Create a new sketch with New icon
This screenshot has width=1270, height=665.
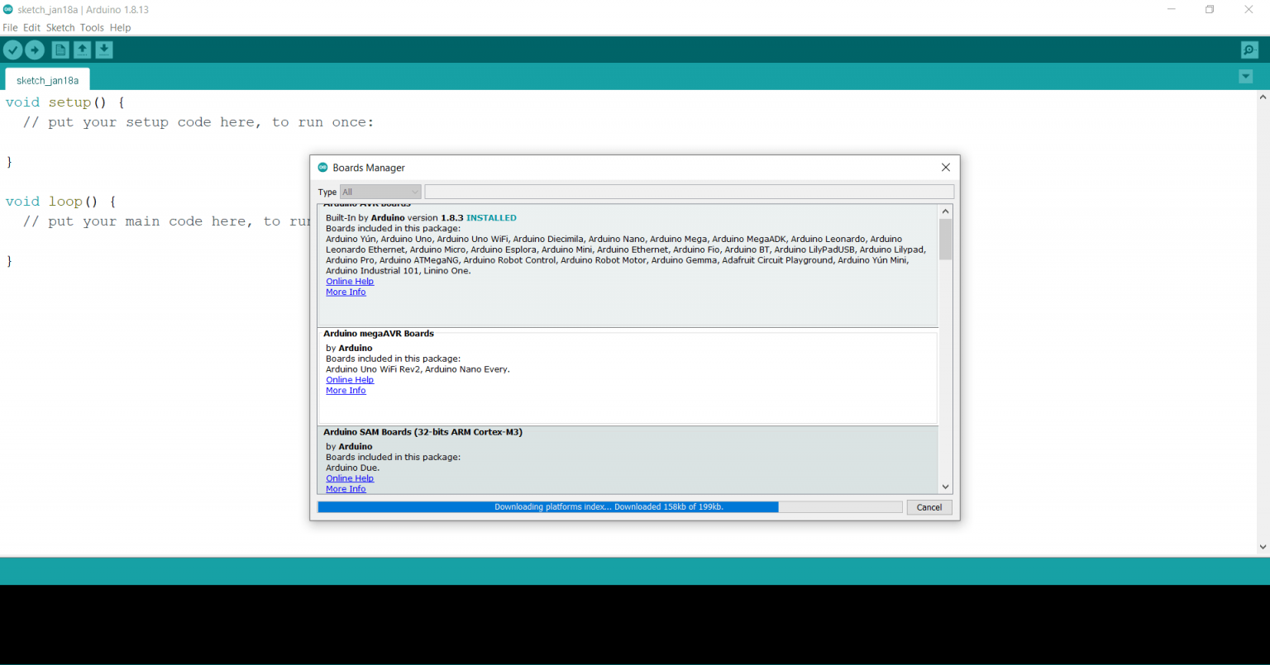click(x=60, y=50)
